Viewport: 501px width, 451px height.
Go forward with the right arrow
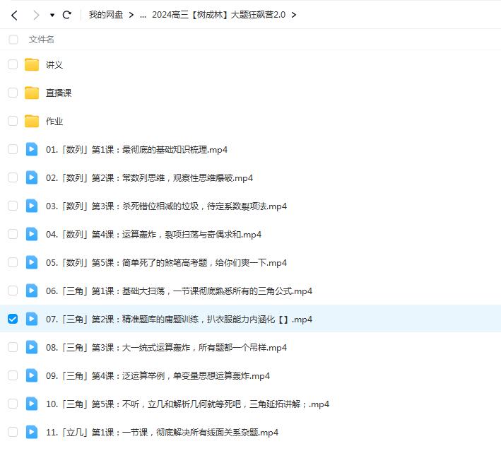(x=35, y=15)
